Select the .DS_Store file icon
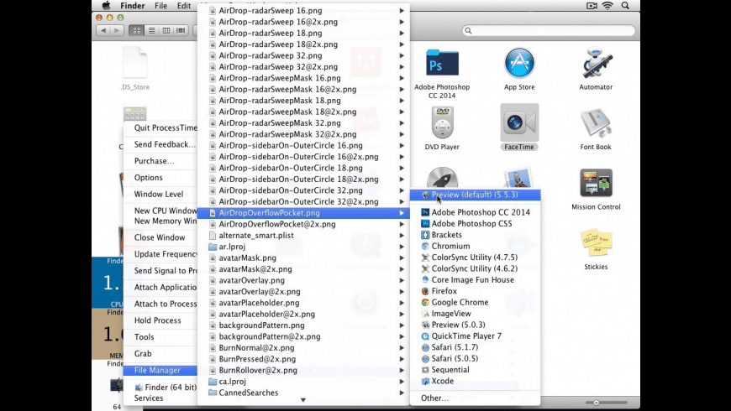 tap(134, 62)
